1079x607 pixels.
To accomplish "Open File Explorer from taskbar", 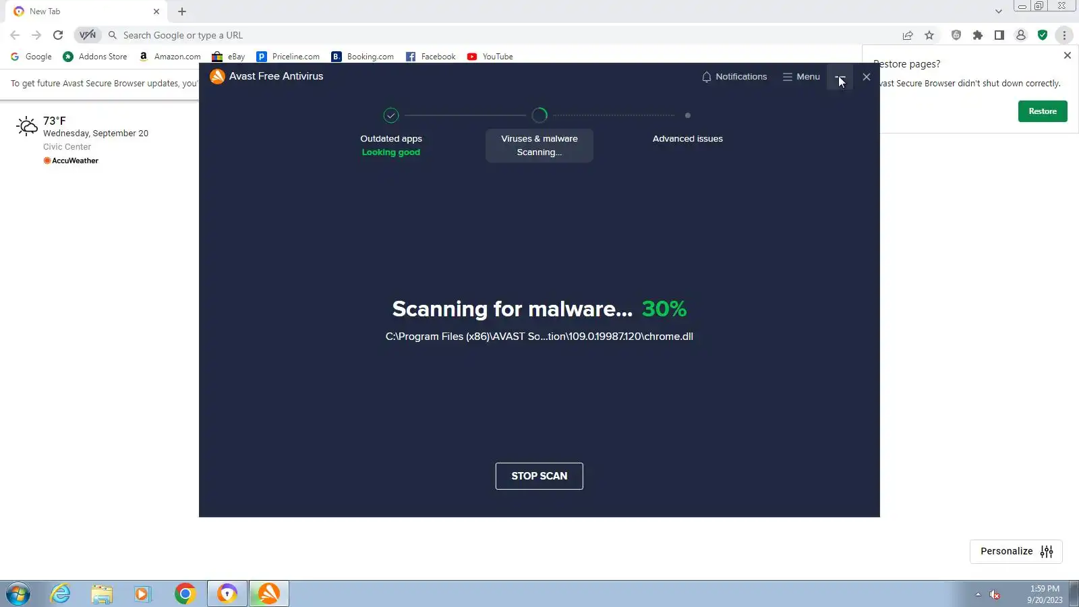I will pyautogui.click(x=102, y=594).
